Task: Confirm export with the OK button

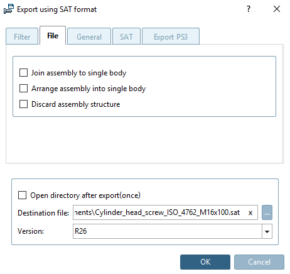Action: (x=205, y=262)
